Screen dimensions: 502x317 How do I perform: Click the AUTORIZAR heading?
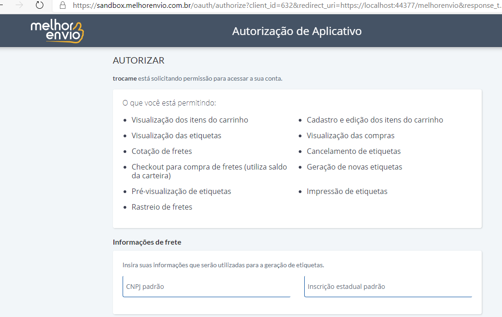pyautogui.click(x=139, y=60)
